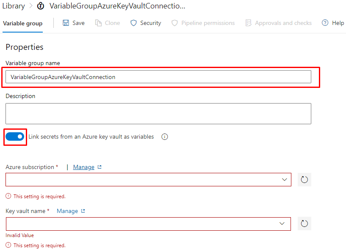Click the info icon beside key vault toggle
The image size is (346, 251).
[x=165, y=137]
